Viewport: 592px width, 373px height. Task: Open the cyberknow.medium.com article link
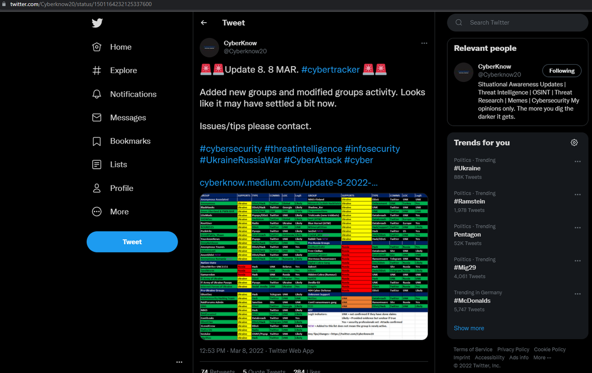[x=289, y=183]
